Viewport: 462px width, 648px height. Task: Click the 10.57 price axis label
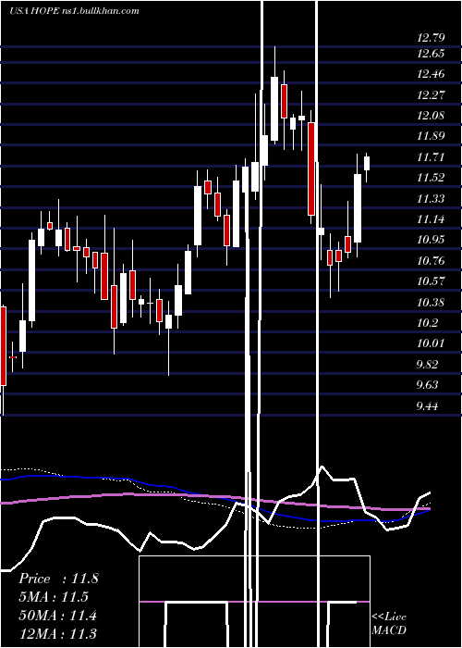click(x=431, y=281)
